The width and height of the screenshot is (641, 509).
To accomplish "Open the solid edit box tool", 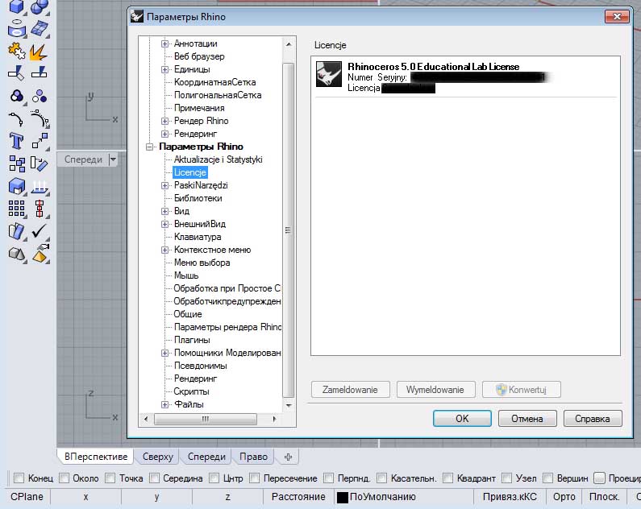I will pos(16,186).
